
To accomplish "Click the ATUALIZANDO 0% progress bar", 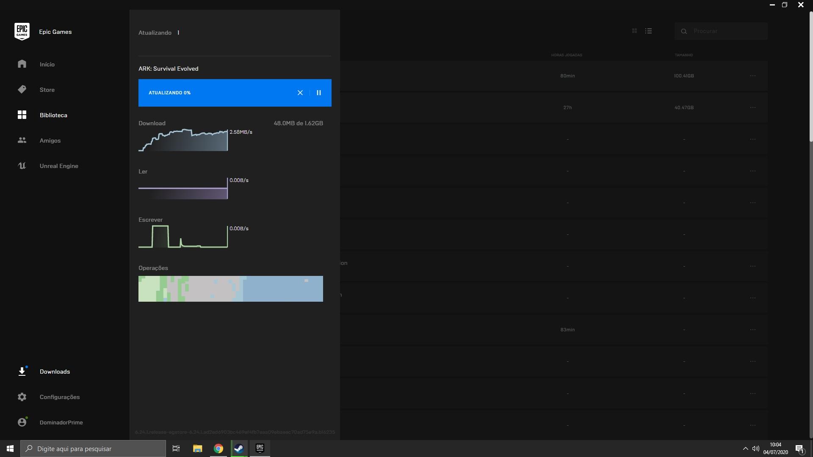I will (235, 93).
